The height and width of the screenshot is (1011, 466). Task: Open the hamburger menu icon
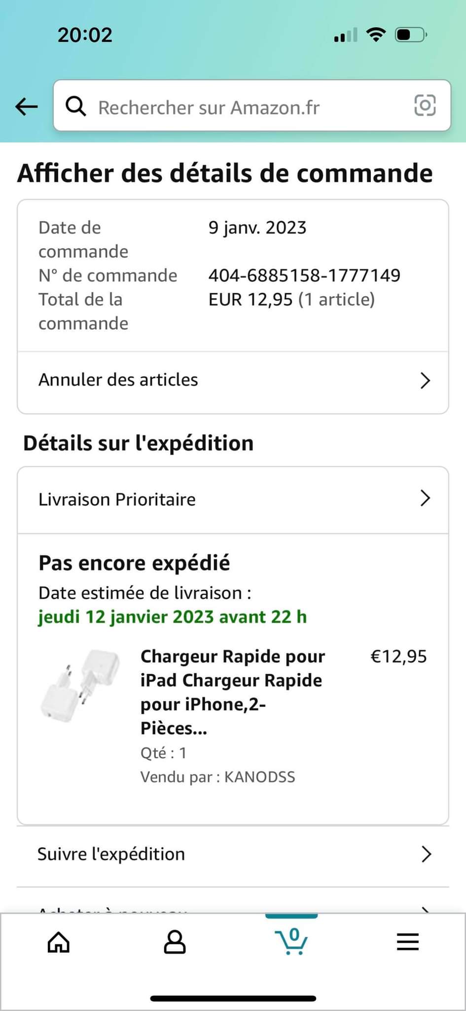click(407, 942)
